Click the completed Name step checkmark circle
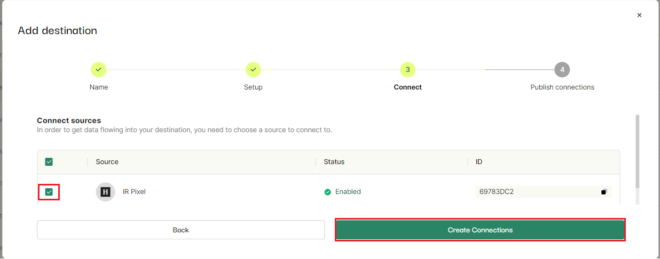The image size is (660, 259). point(99,69)
